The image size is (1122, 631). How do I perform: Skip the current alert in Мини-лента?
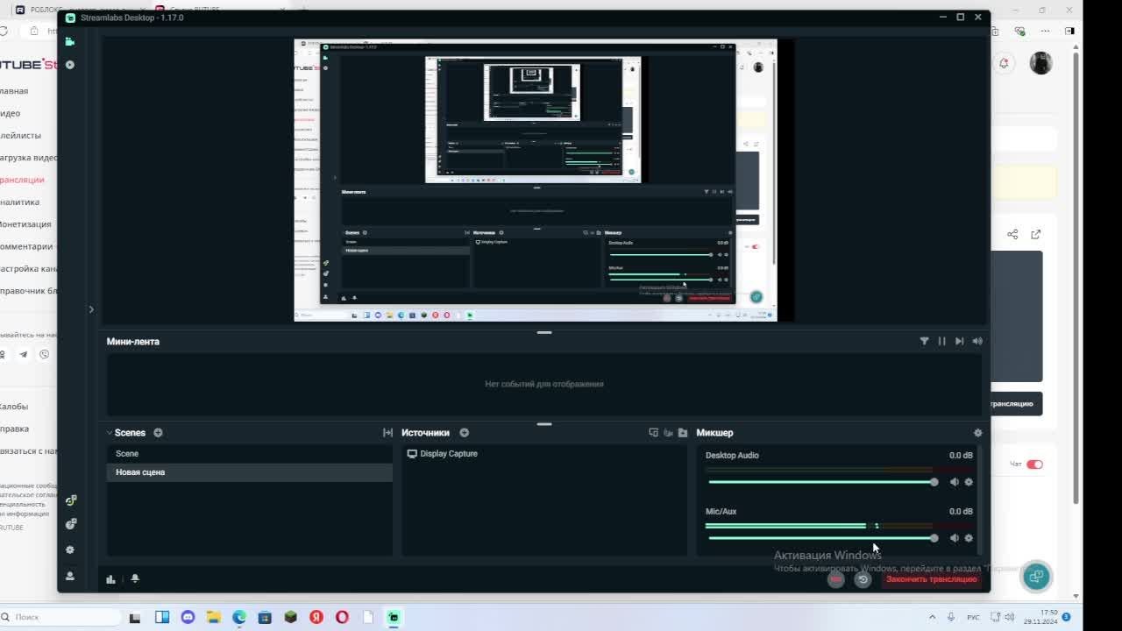tap(960, 341)
